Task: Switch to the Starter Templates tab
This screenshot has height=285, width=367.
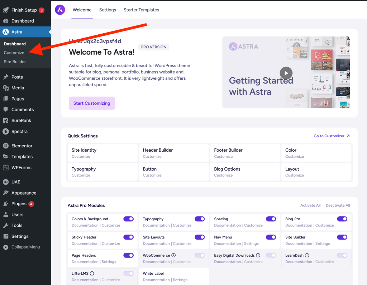Action: pos(141,10)
